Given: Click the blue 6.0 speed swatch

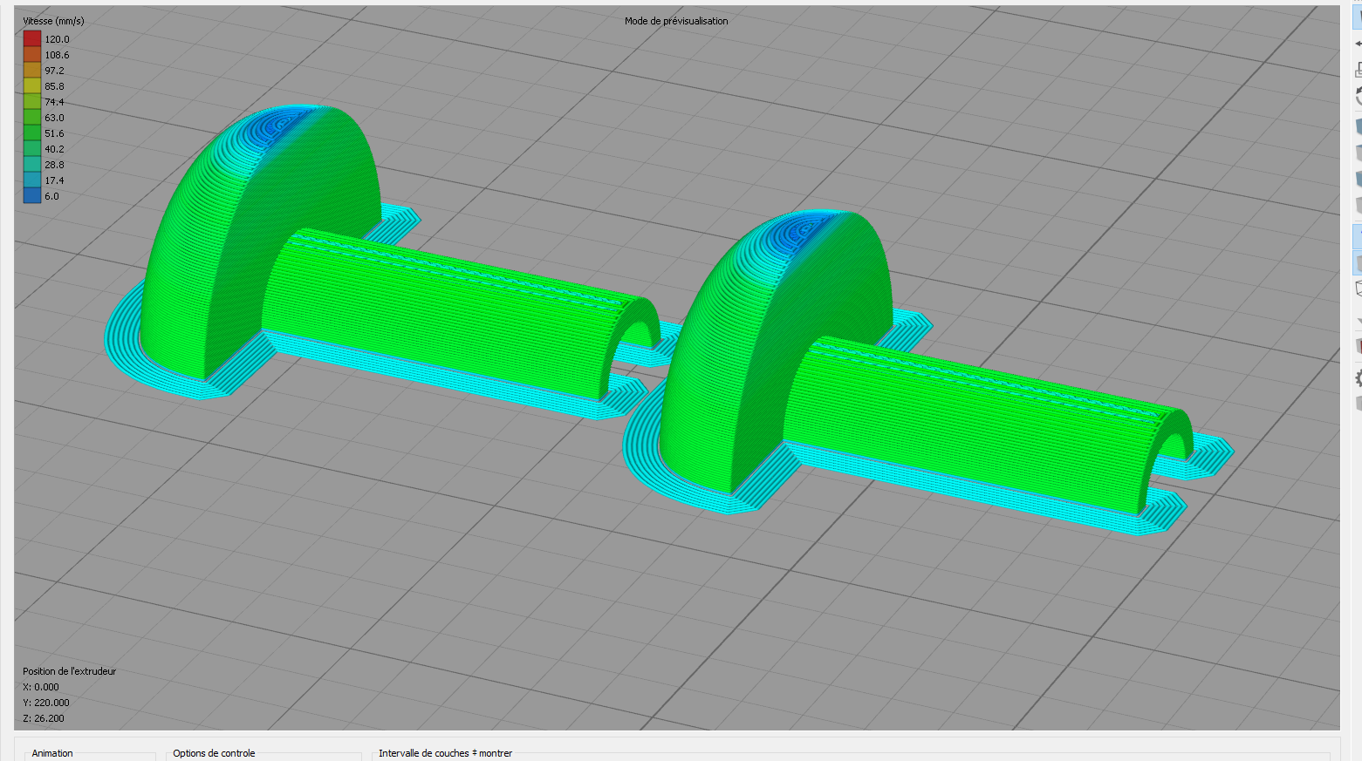Looking at the screenshot, I should click(32, 195).
